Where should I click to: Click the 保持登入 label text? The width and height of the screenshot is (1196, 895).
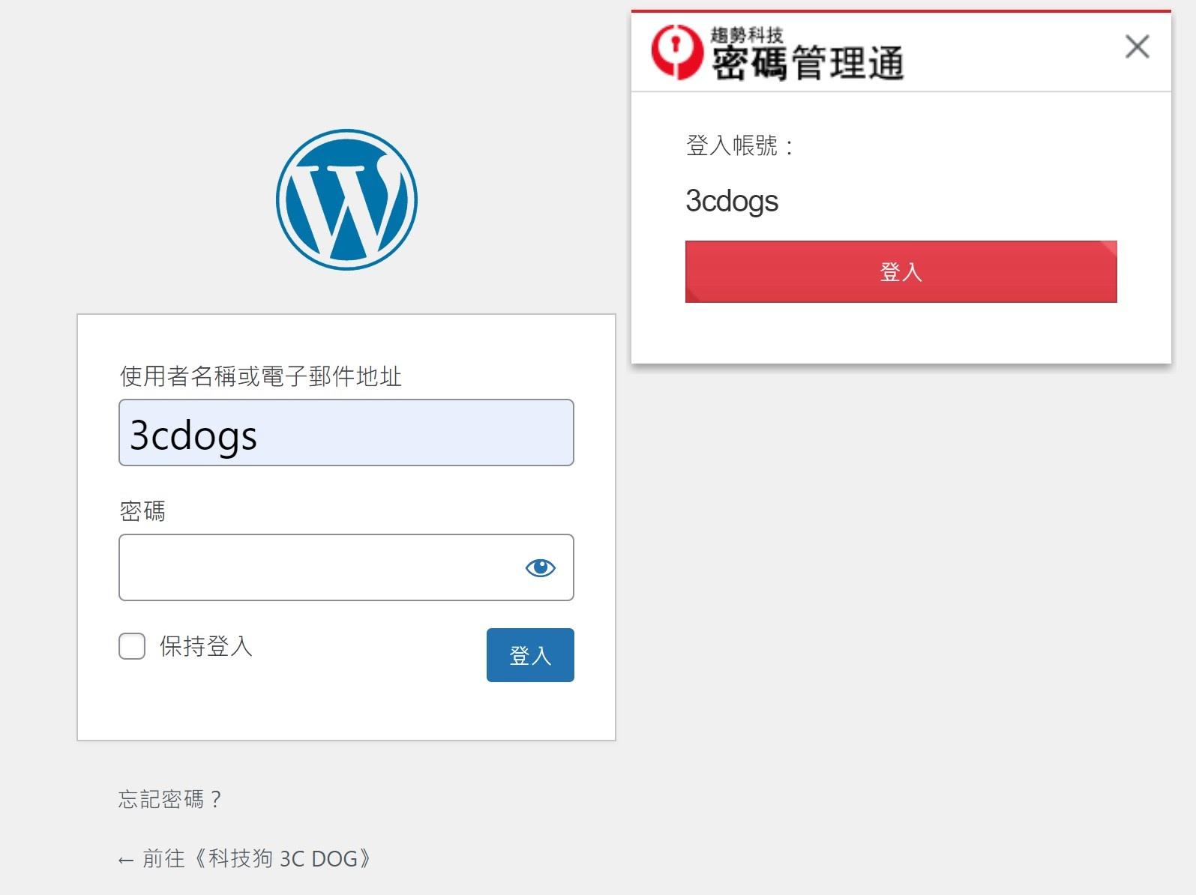(206, 646)
